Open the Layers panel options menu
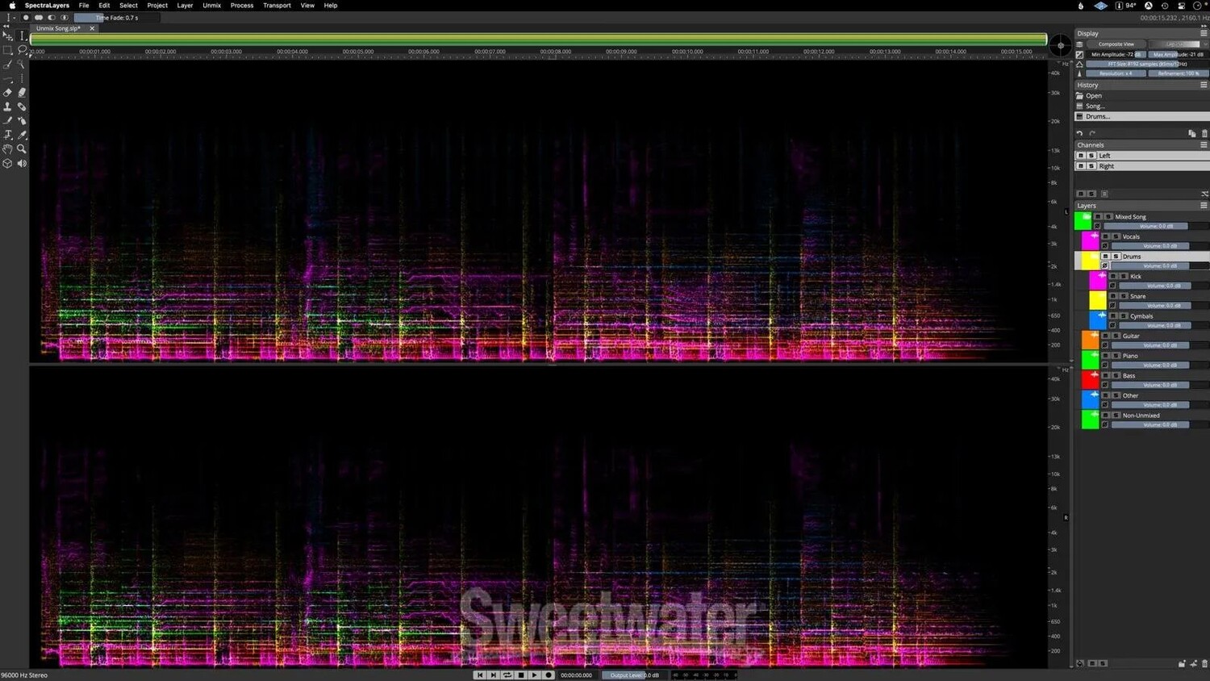Image resolution: width=1210 pixels, height=681 pixels. coord(1204,206)
